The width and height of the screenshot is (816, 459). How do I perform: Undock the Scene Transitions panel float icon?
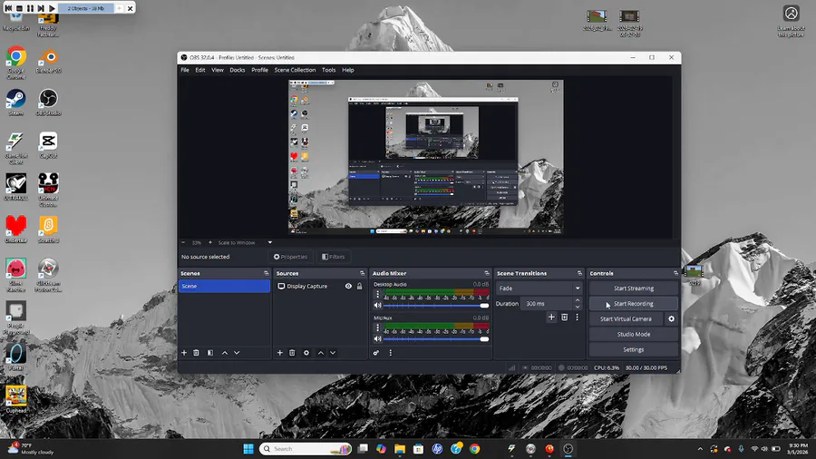(x=579, y=273)
